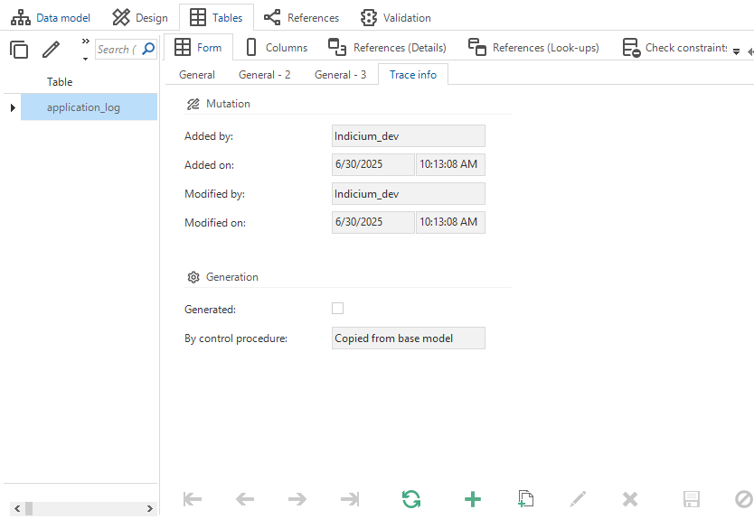Select the General sub-tab
Viewport: 754px width, 519px height.
pyautogui.click(x=197, y=75)
